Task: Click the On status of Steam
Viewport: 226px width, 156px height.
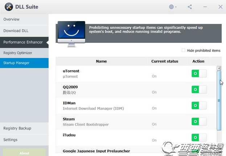Action: (154, 124)
